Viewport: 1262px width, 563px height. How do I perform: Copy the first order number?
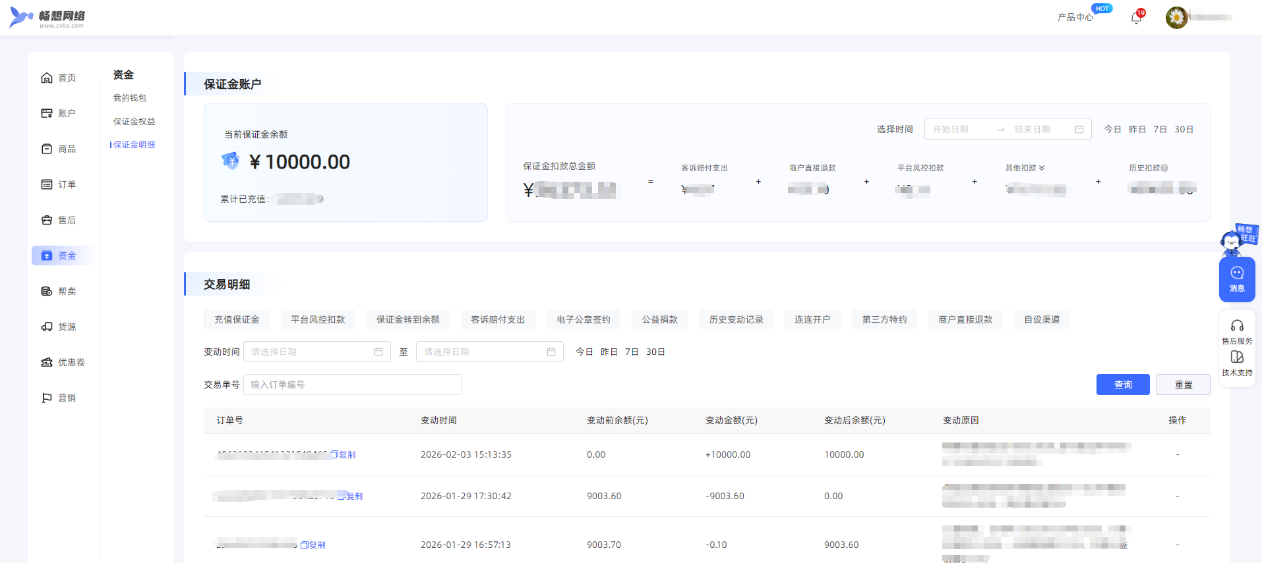(344, 454)
